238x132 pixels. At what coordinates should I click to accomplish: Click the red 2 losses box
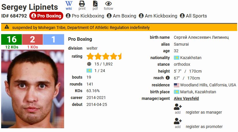click(x=32, y=40)
